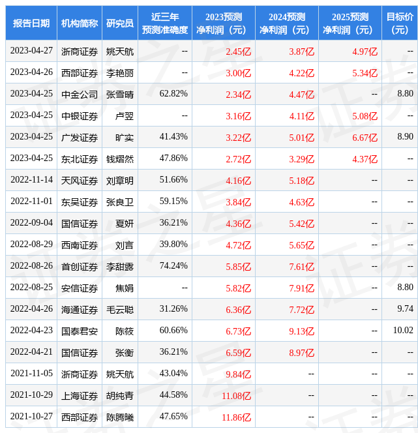Click 东北证券 institution cell
This screenshot has width=418, height=433.
pyautogui.click(x=80, y=159)
